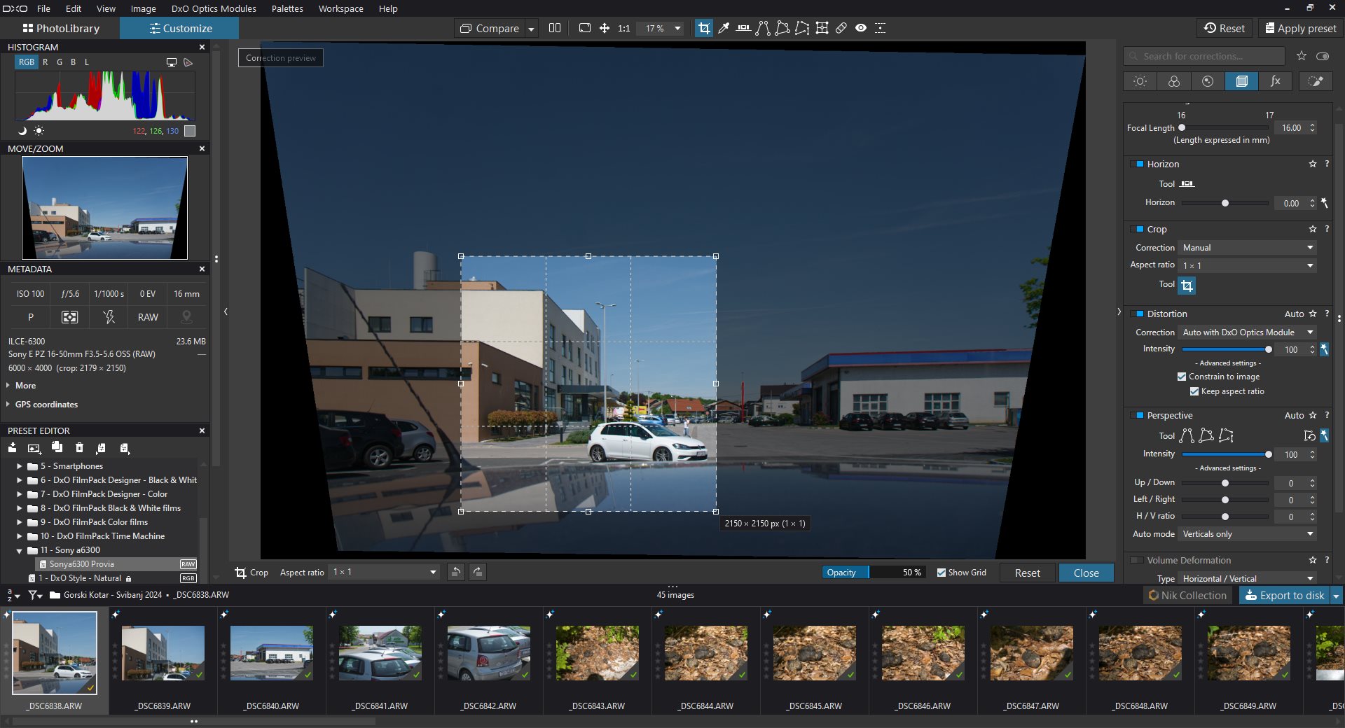This screenshot has height=728, width=1345.
Task: Disable Constrain to image checkbox
Action: point(1182,377)
